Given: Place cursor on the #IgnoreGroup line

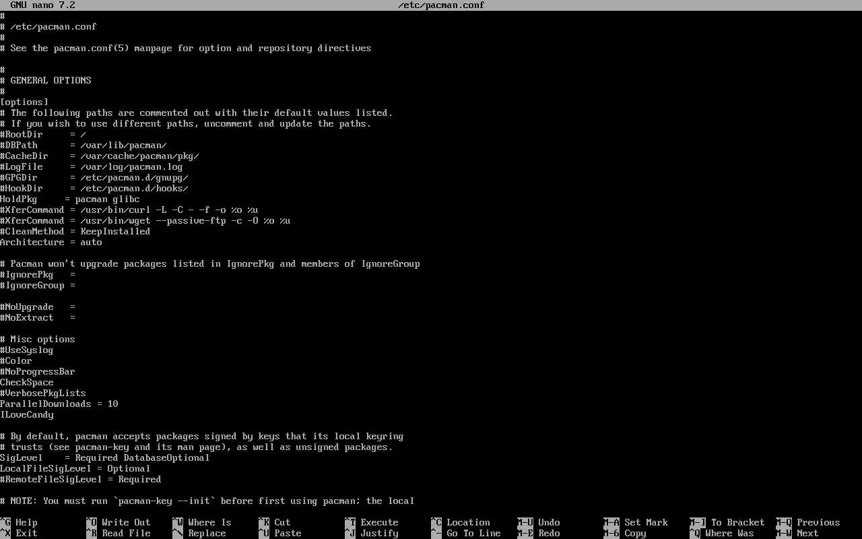Looking at the screenshot, I should pos(38,285).
